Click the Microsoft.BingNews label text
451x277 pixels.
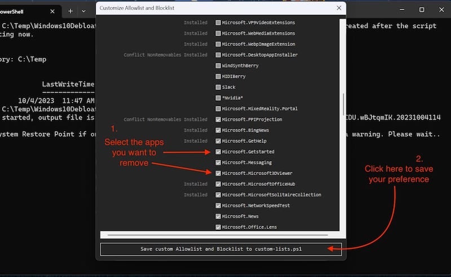(245, 130)
